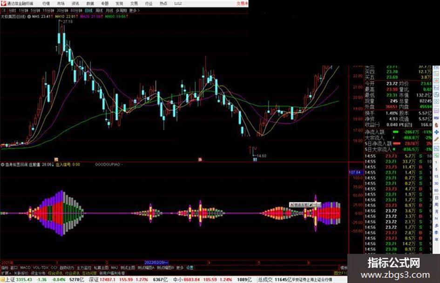Open the 资金分布 tab
The height and width of the screenshot is (283, 440).
(38, 273)
